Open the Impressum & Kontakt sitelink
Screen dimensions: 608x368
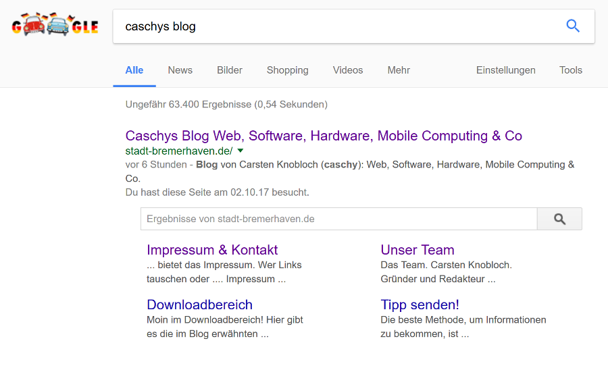[212, 250]
